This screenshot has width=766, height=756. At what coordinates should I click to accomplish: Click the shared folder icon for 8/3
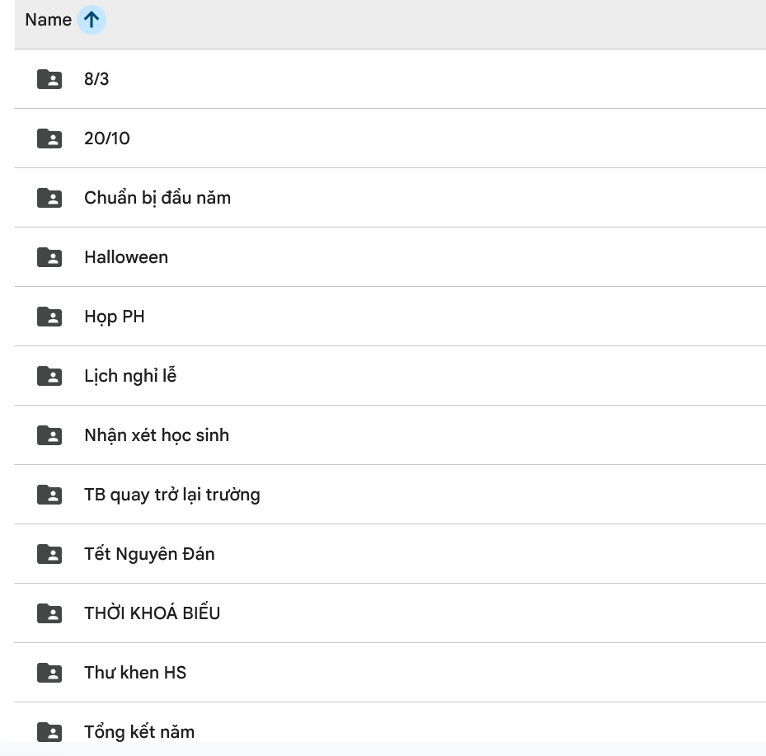[49, 79]
